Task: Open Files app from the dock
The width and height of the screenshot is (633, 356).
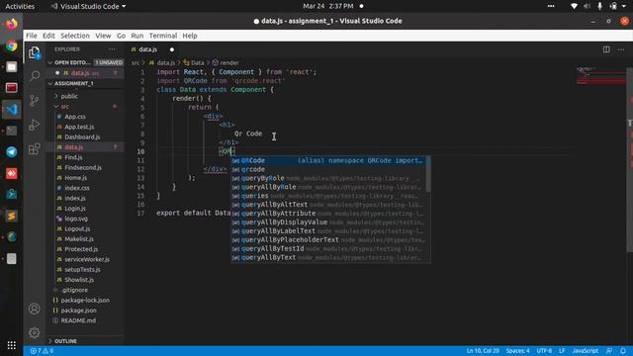Action: (x=11, y=67)
